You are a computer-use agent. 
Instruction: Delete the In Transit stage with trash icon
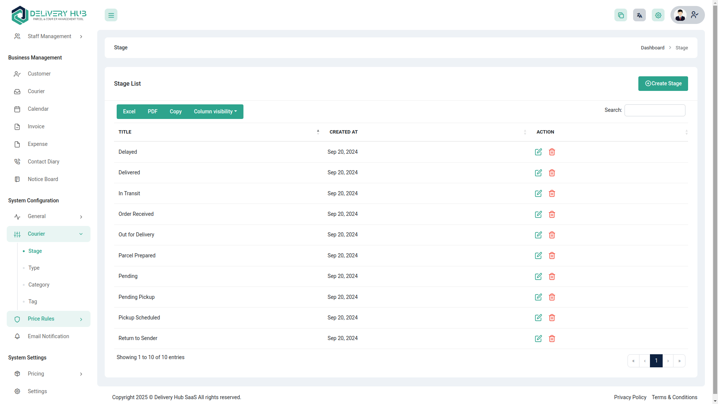pyautogui.click(x=552, y=193)
